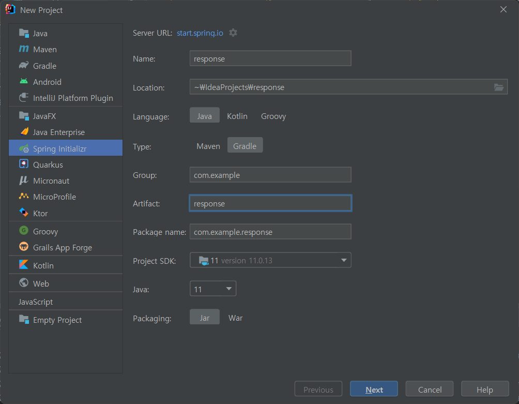Select the Java Enterprise label

tap(59, 132)
